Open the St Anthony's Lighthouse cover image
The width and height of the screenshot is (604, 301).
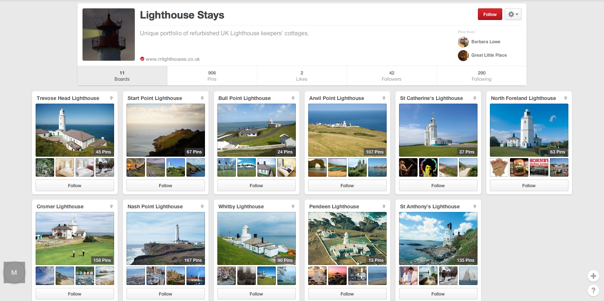coord(438,238)
